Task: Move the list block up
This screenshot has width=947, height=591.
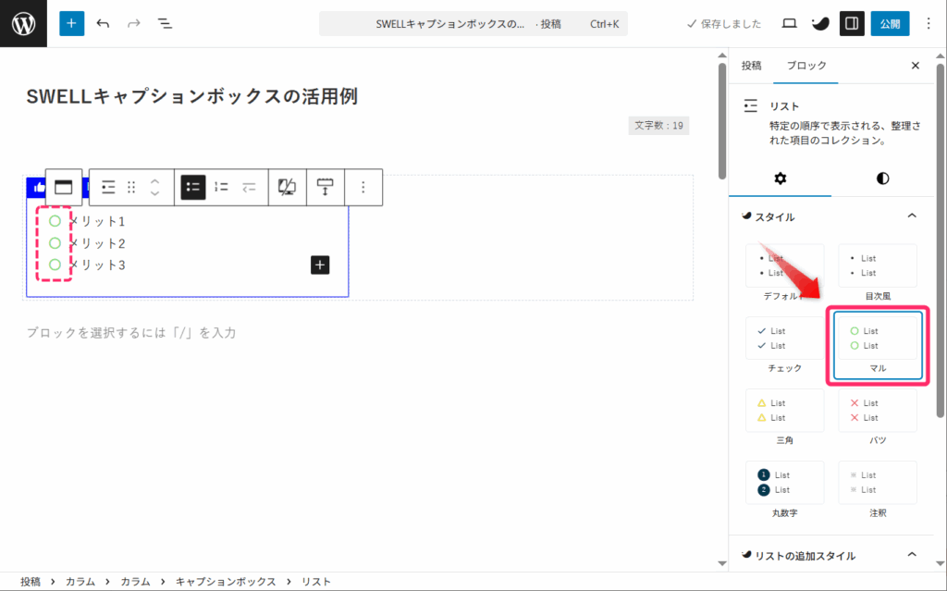Action: click(154, 181)
